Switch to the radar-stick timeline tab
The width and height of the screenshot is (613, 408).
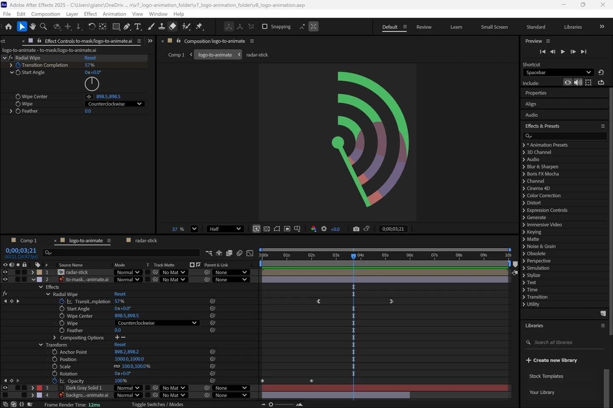[146, 241]
